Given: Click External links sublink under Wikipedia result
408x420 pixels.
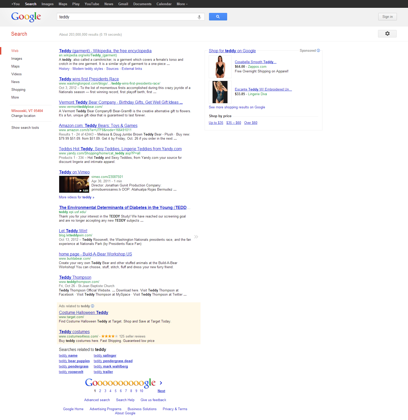Looking at the screenshot, I should pyautogui.click(x=132, y=69).
